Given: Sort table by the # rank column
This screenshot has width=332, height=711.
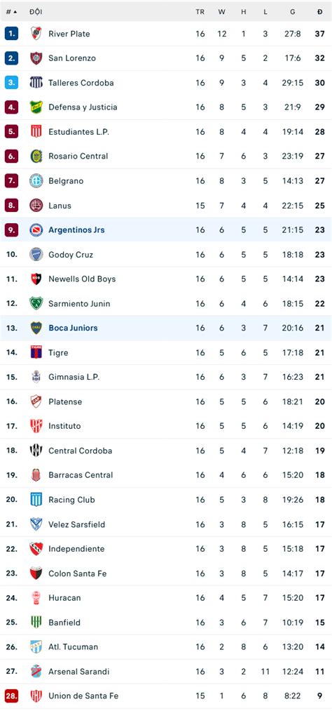Looking at the screenshot, I should tap(11, 12).
